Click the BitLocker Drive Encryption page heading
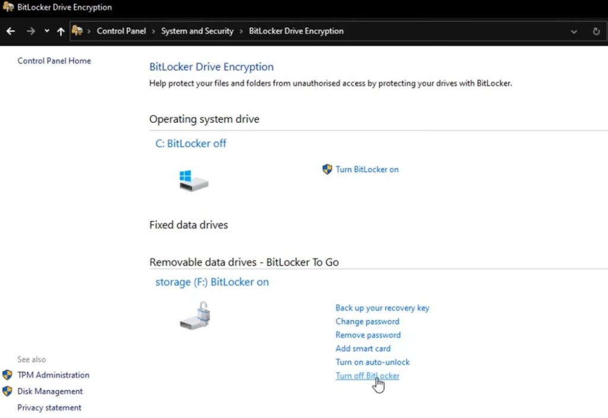The image size is (608, 418). (212, 66)
